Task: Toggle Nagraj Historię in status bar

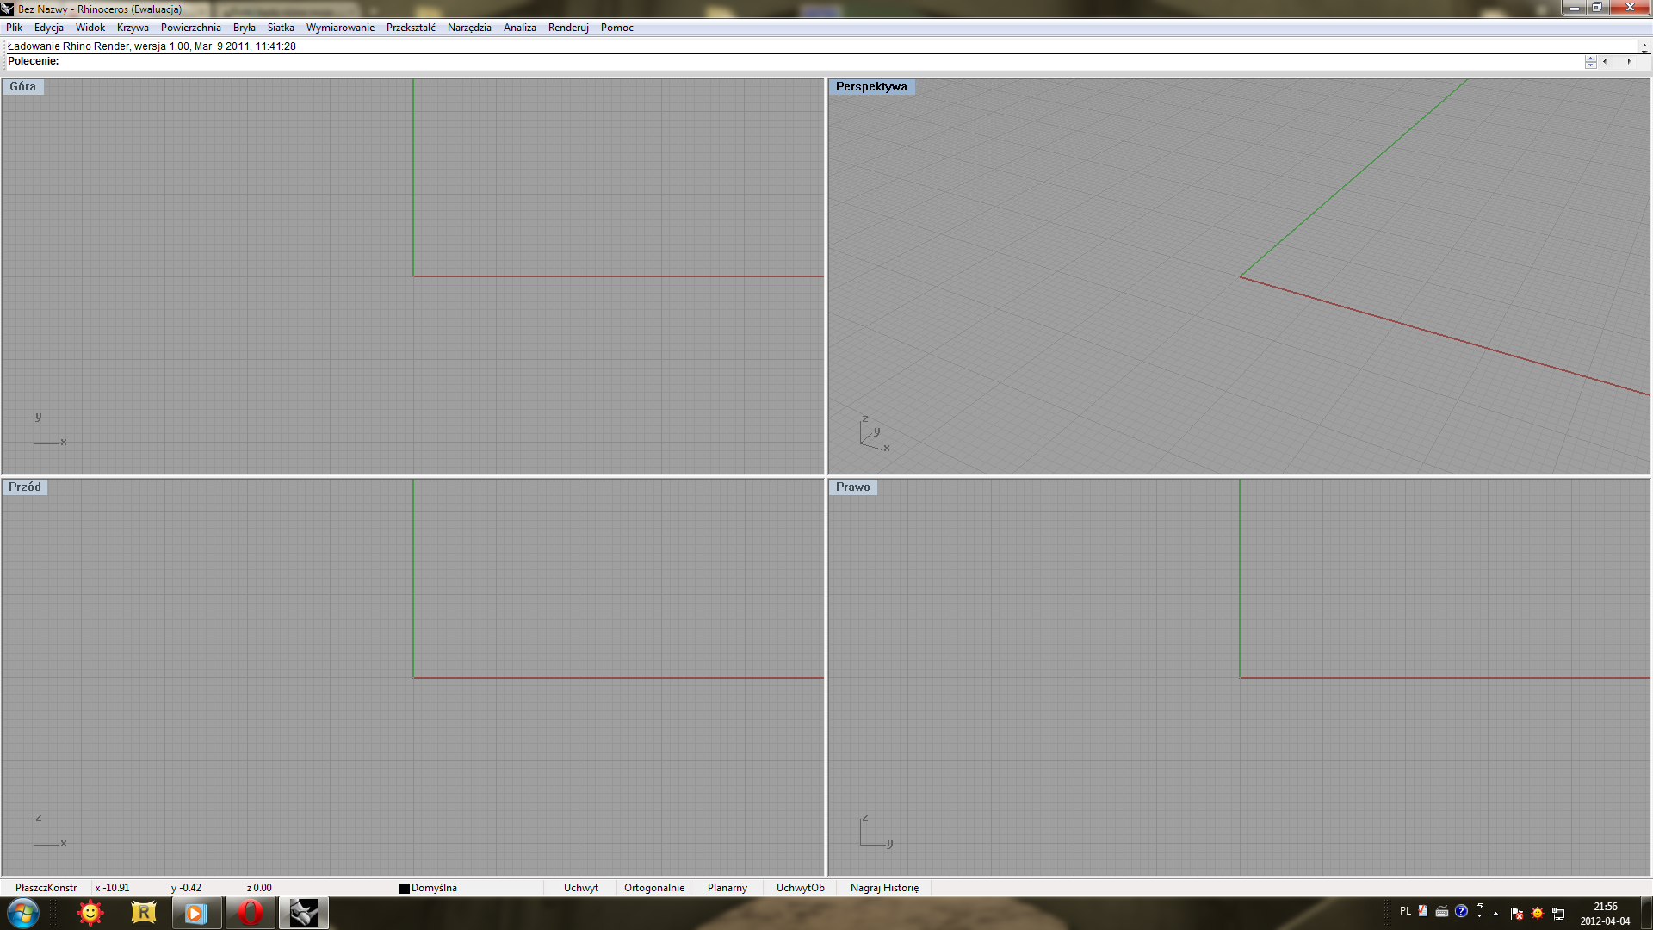Action: point(884,888)
